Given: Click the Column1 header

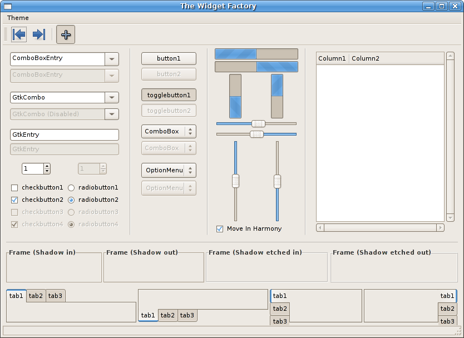Looking at the screenshot, I should click(x=333, y=58).
